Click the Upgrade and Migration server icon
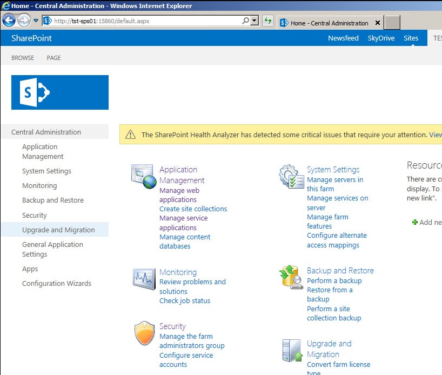This screenshot has height=375, width=442. coord(292,351)
